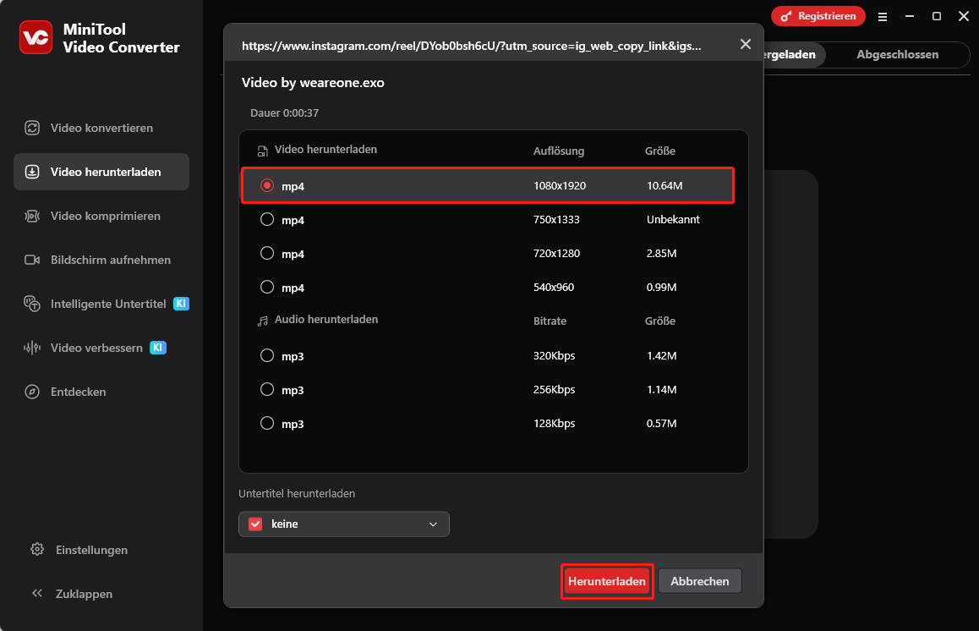This screenshot has height=631, width=979.
Task: Click the MiniTool Video Converter logo icon
Action: [36, 37]
